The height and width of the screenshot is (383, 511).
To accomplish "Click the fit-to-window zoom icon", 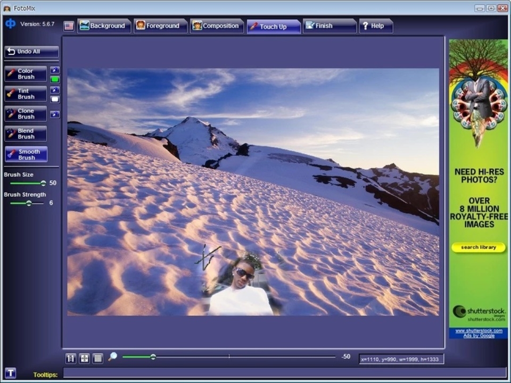I will pos(84,359).
